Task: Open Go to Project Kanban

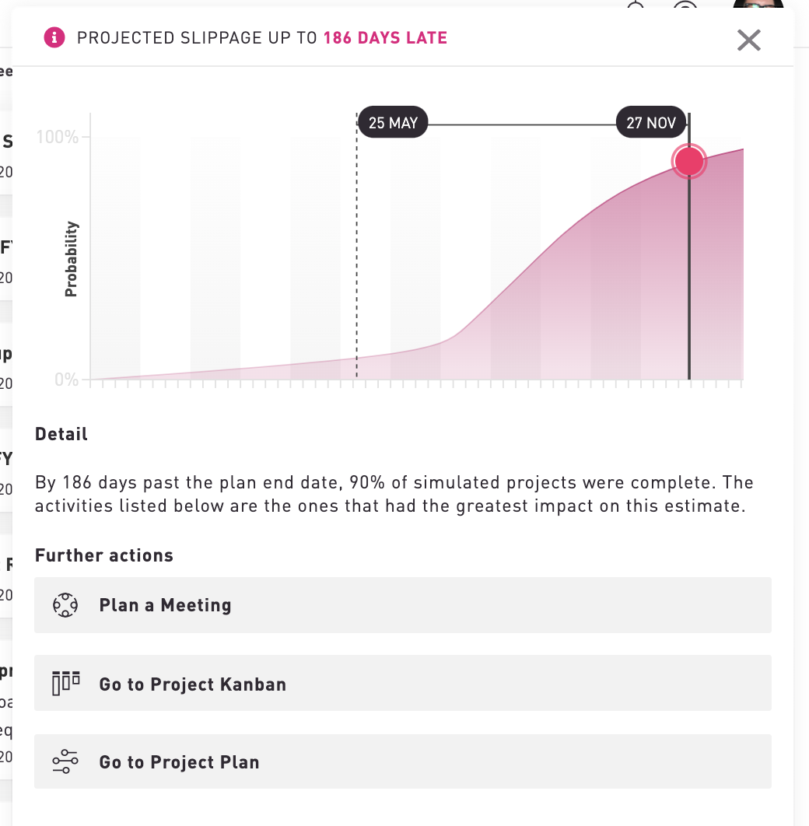Action: click(403, 683)
